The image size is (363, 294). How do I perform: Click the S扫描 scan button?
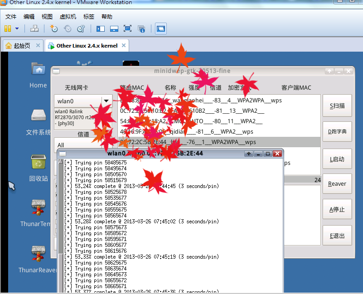pyautogui.click(x=337, y=106)
